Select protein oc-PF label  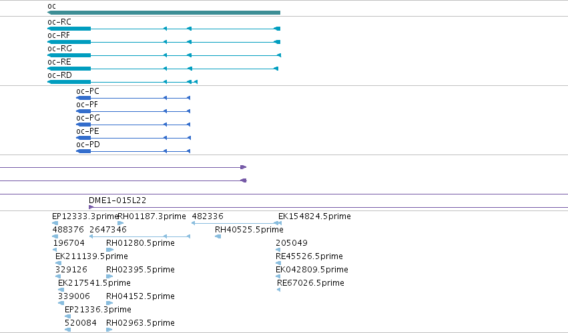coord(87,105)
